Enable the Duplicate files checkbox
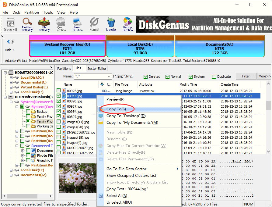272x207 pixels. (x=214, y=77)
